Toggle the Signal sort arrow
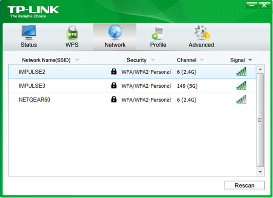Screen dimensions: 273x198 tap(250, 60)
